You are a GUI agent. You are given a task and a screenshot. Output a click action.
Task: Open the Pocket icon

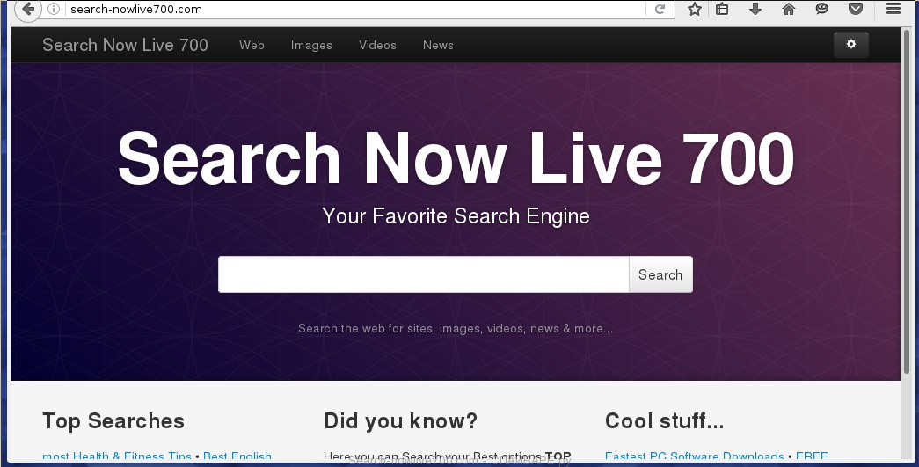coord(856,8)
